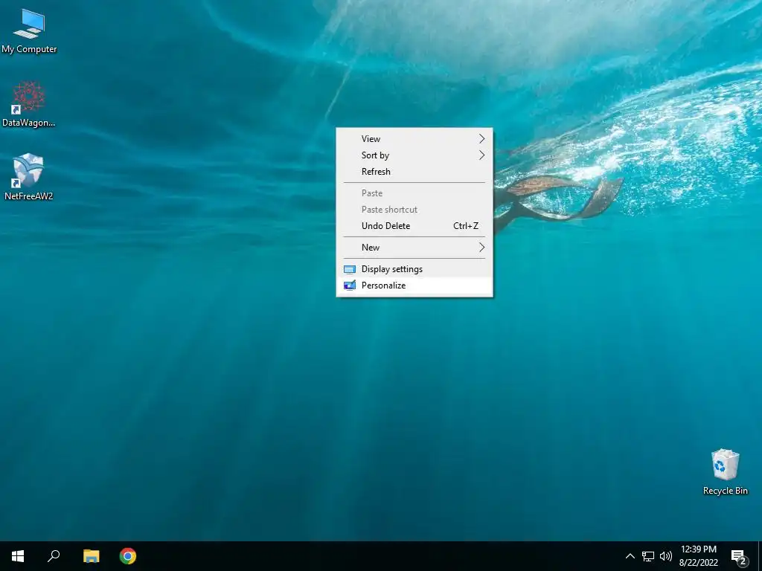The height and width of the screenshot is (571, 762).
Task: Click the Show desktop sliver on the taskbar
Action: 760,556
